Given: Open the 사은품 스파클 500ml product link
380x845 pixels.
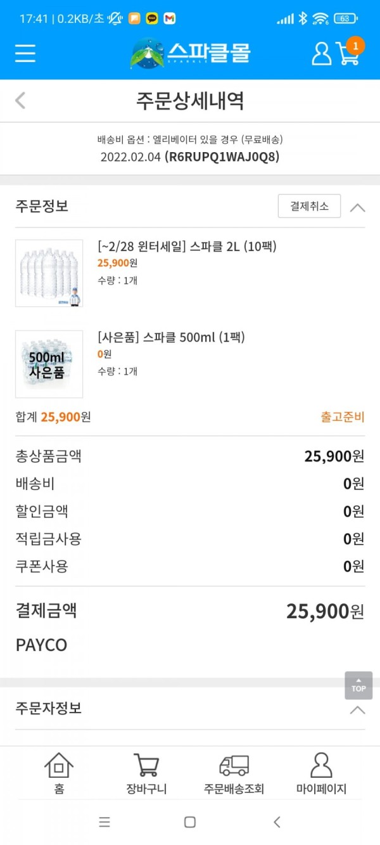Looking at the screenshot, I should pyautogui.click(x=171, y=337).
